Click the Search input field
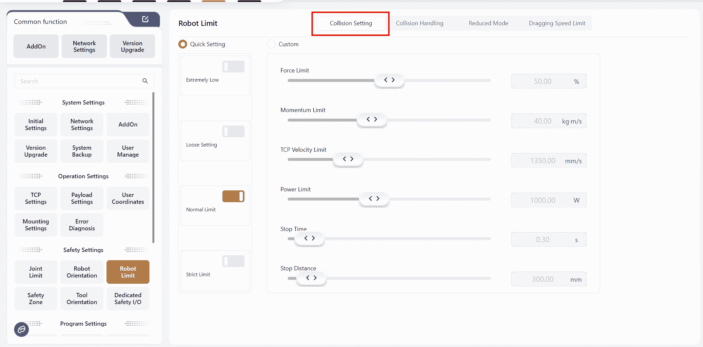This screenshot has height=347, width=703. tap(79, 81)
